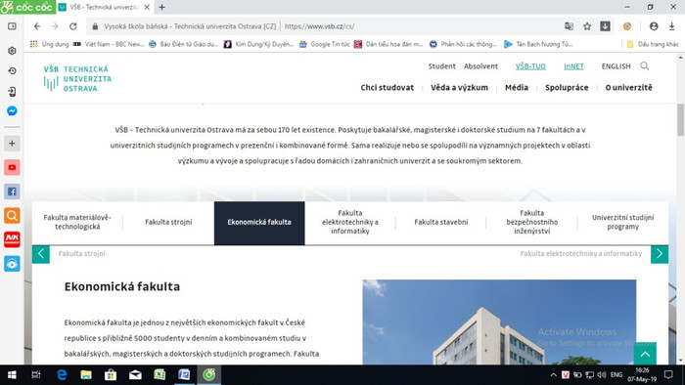
Task: Open the user profile icon
Action: (654, 26)
